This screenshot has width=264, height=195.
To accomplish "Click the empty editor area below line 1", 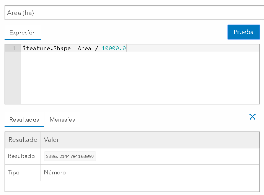I will coord(140,78).
